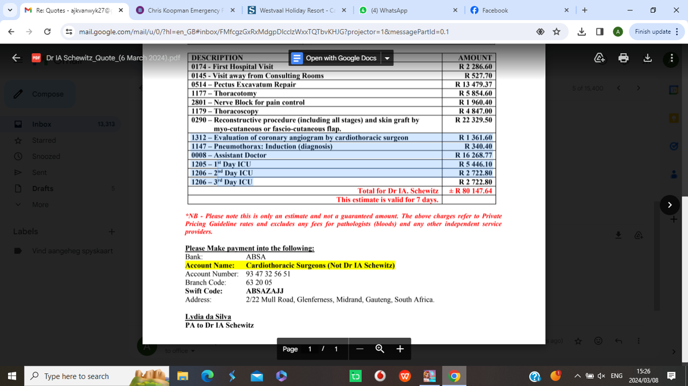Launch Microsoft Edge from the taskbar
688x386 pixels.
pos(207,376)
